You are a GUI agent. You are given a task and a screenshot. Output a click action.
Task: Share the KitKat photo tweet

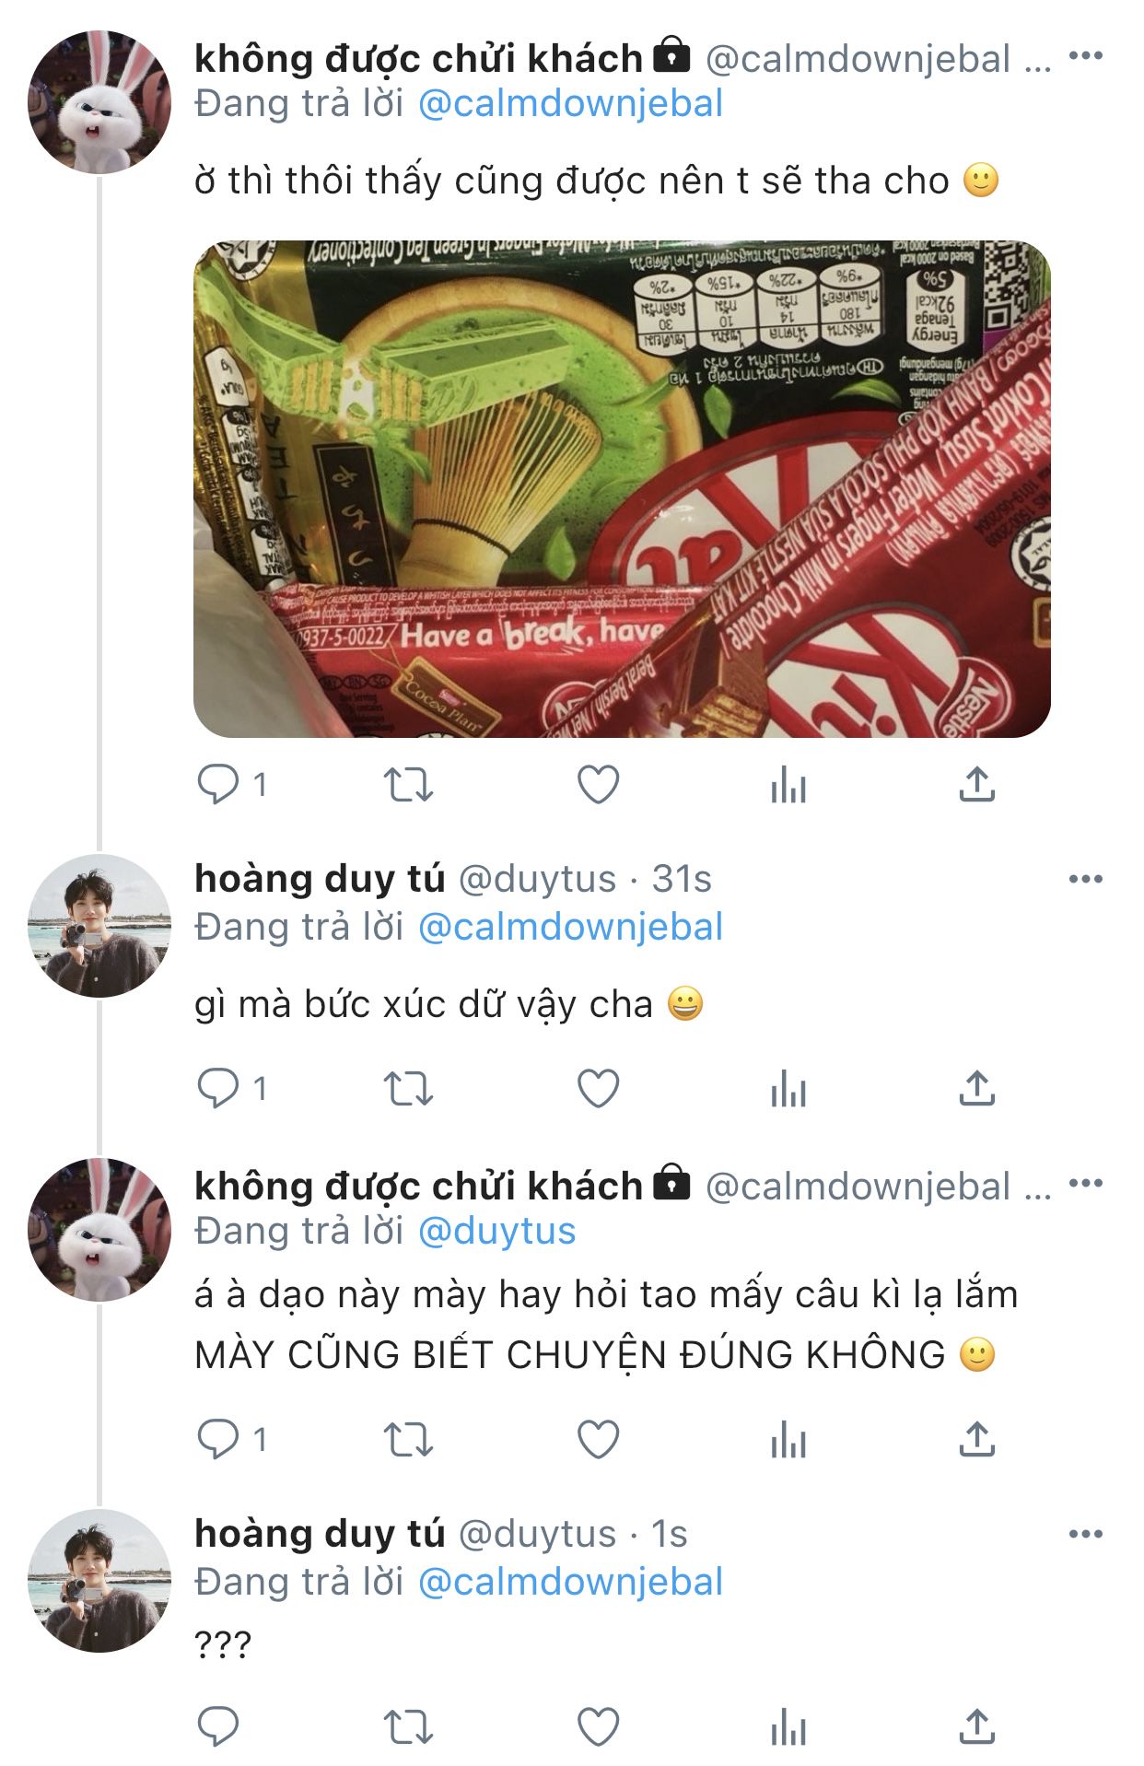[976, 784]
